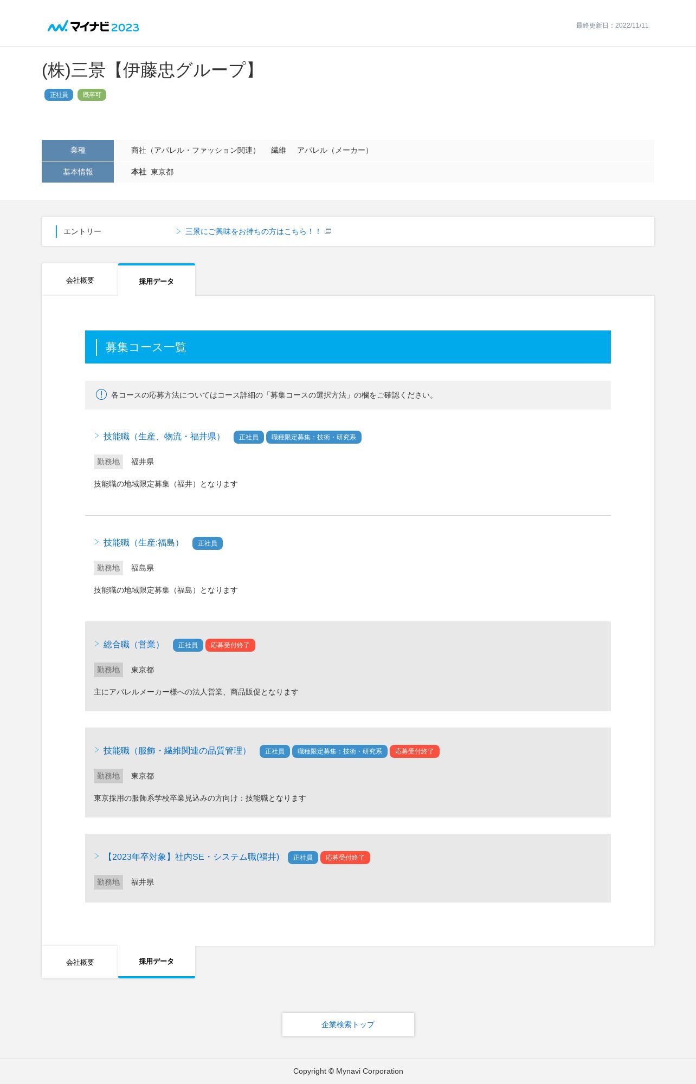Click 職種限定募集 badge on 品質管理 course

pyautogui.click(x=340, y=751)
